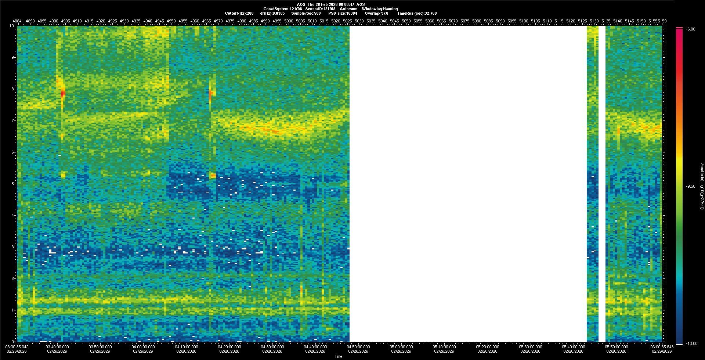Click the large white data gap region
Viewport: 705px width, 360px height.
click(x=468, y=184)
